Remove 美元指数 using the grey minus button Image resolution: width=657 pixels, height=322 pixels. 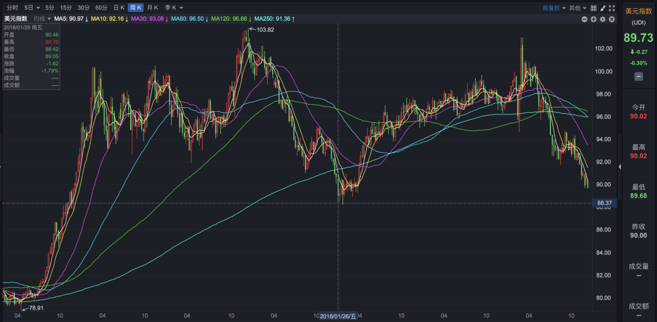pos(639,76)
